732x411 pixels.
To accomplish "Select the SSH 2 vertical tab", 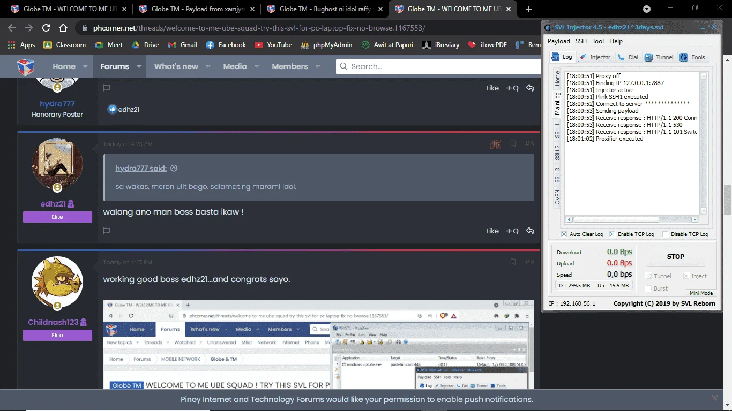I will pos(557,153).
